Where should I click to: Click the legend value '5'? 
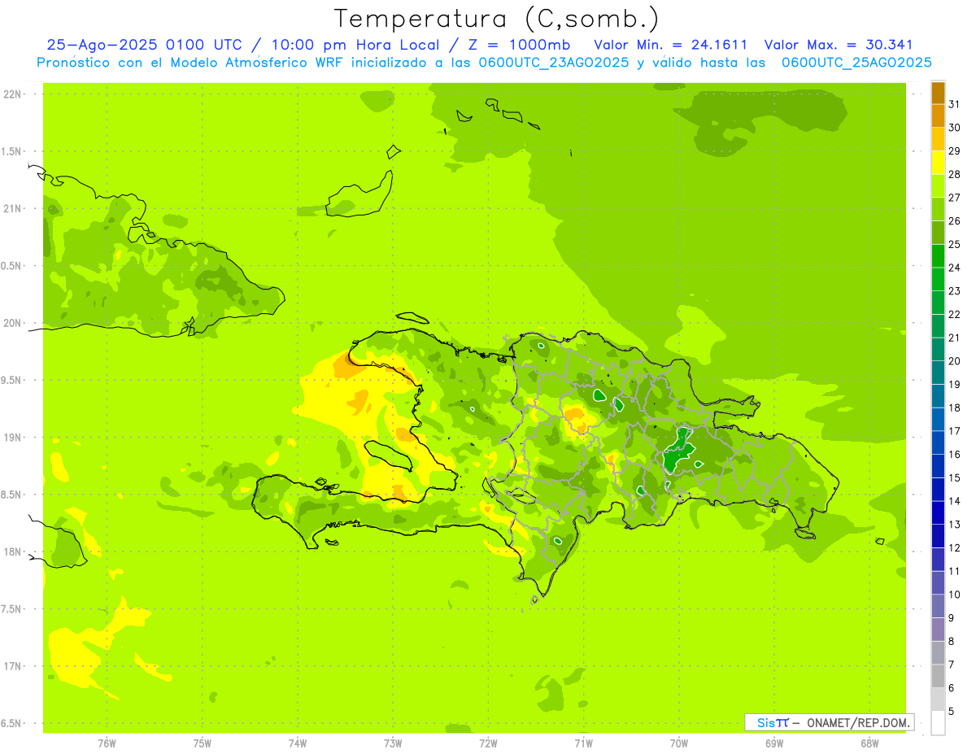pyautogui.click(x=952, y=712)
